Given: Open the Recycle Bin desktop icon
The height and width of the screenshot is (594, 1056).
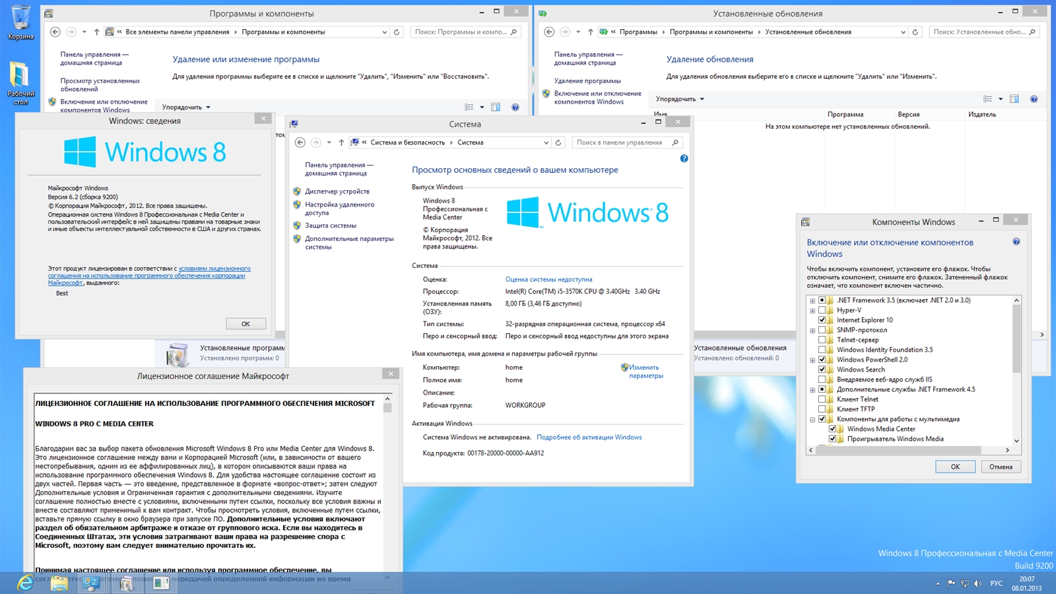Looking at the screenshot, I should pos(21,22).
